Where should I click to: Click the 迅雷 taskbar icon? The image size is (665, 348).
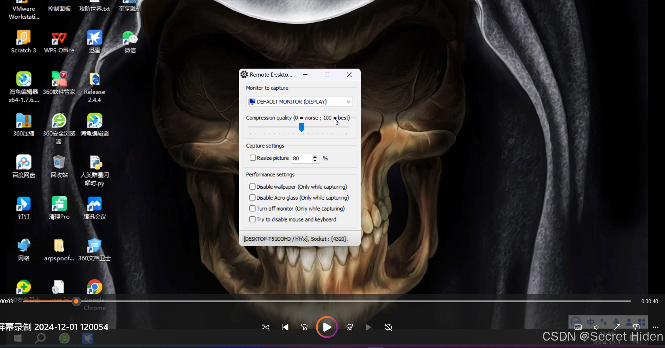point(88,338)
